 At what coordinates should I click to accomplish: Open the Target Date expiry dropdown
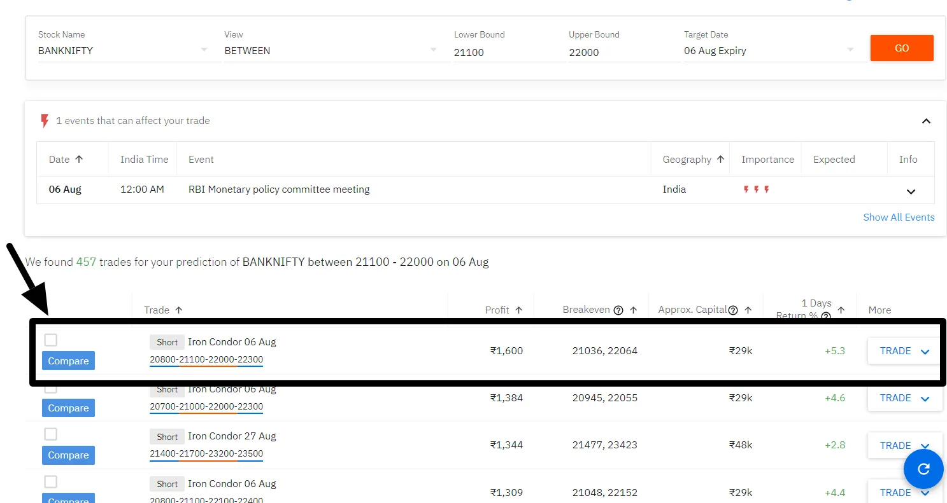(x=850, y=50)
